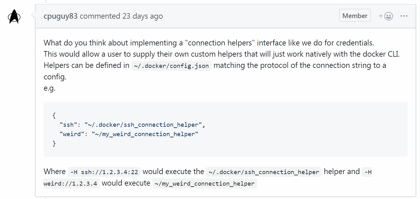Click inside the JSON code block
Viewport: 420px width, 199px height.
tap(218, 129)
